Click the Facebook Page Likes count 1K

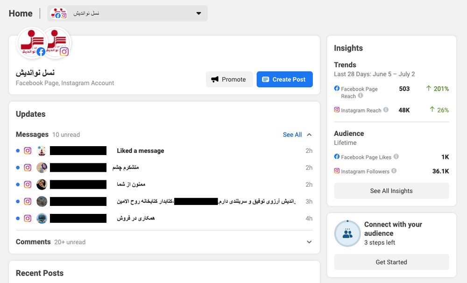445,157
